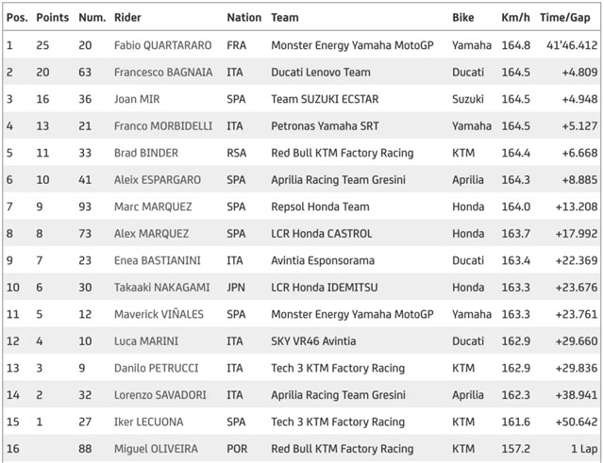The image size is (604, 463).
Task: Click the Time/Gap column header
Action: tap(564, 18)
